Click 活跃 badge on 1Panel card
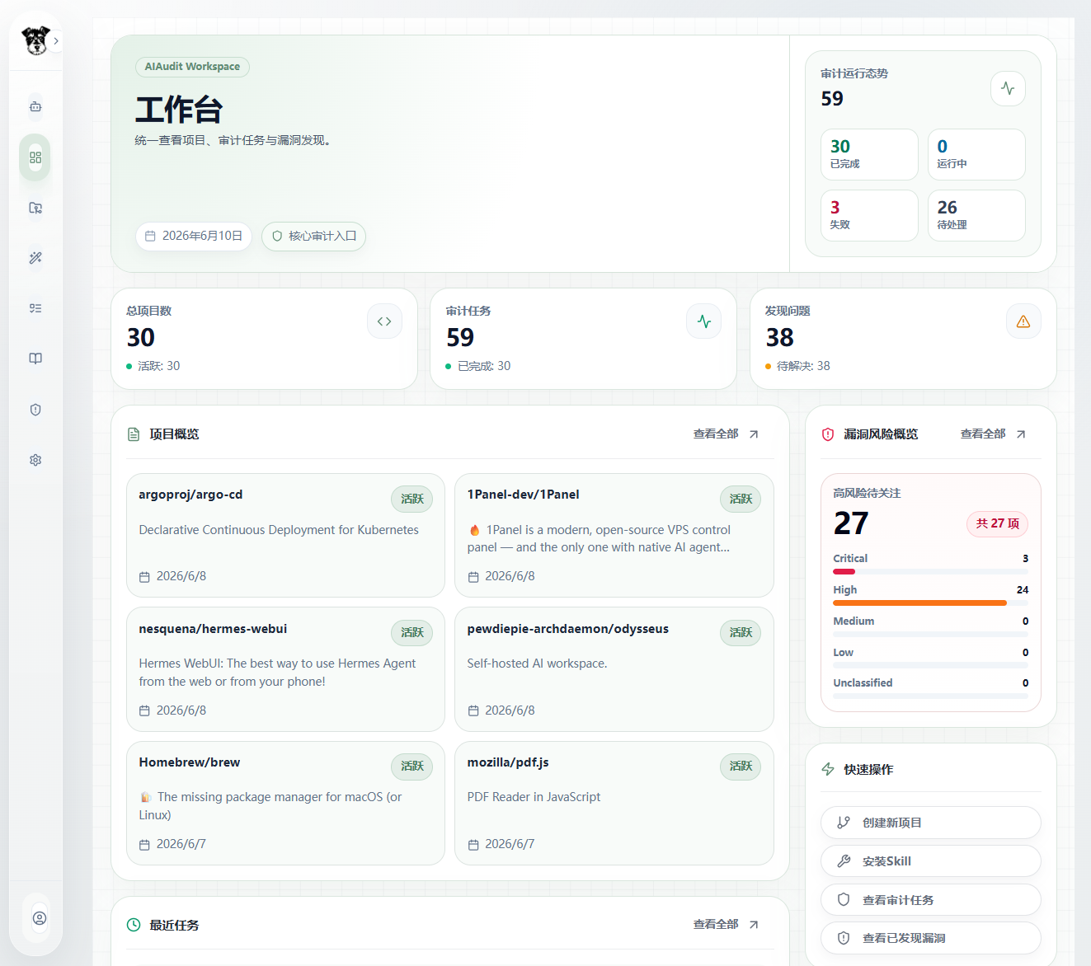 741,499
